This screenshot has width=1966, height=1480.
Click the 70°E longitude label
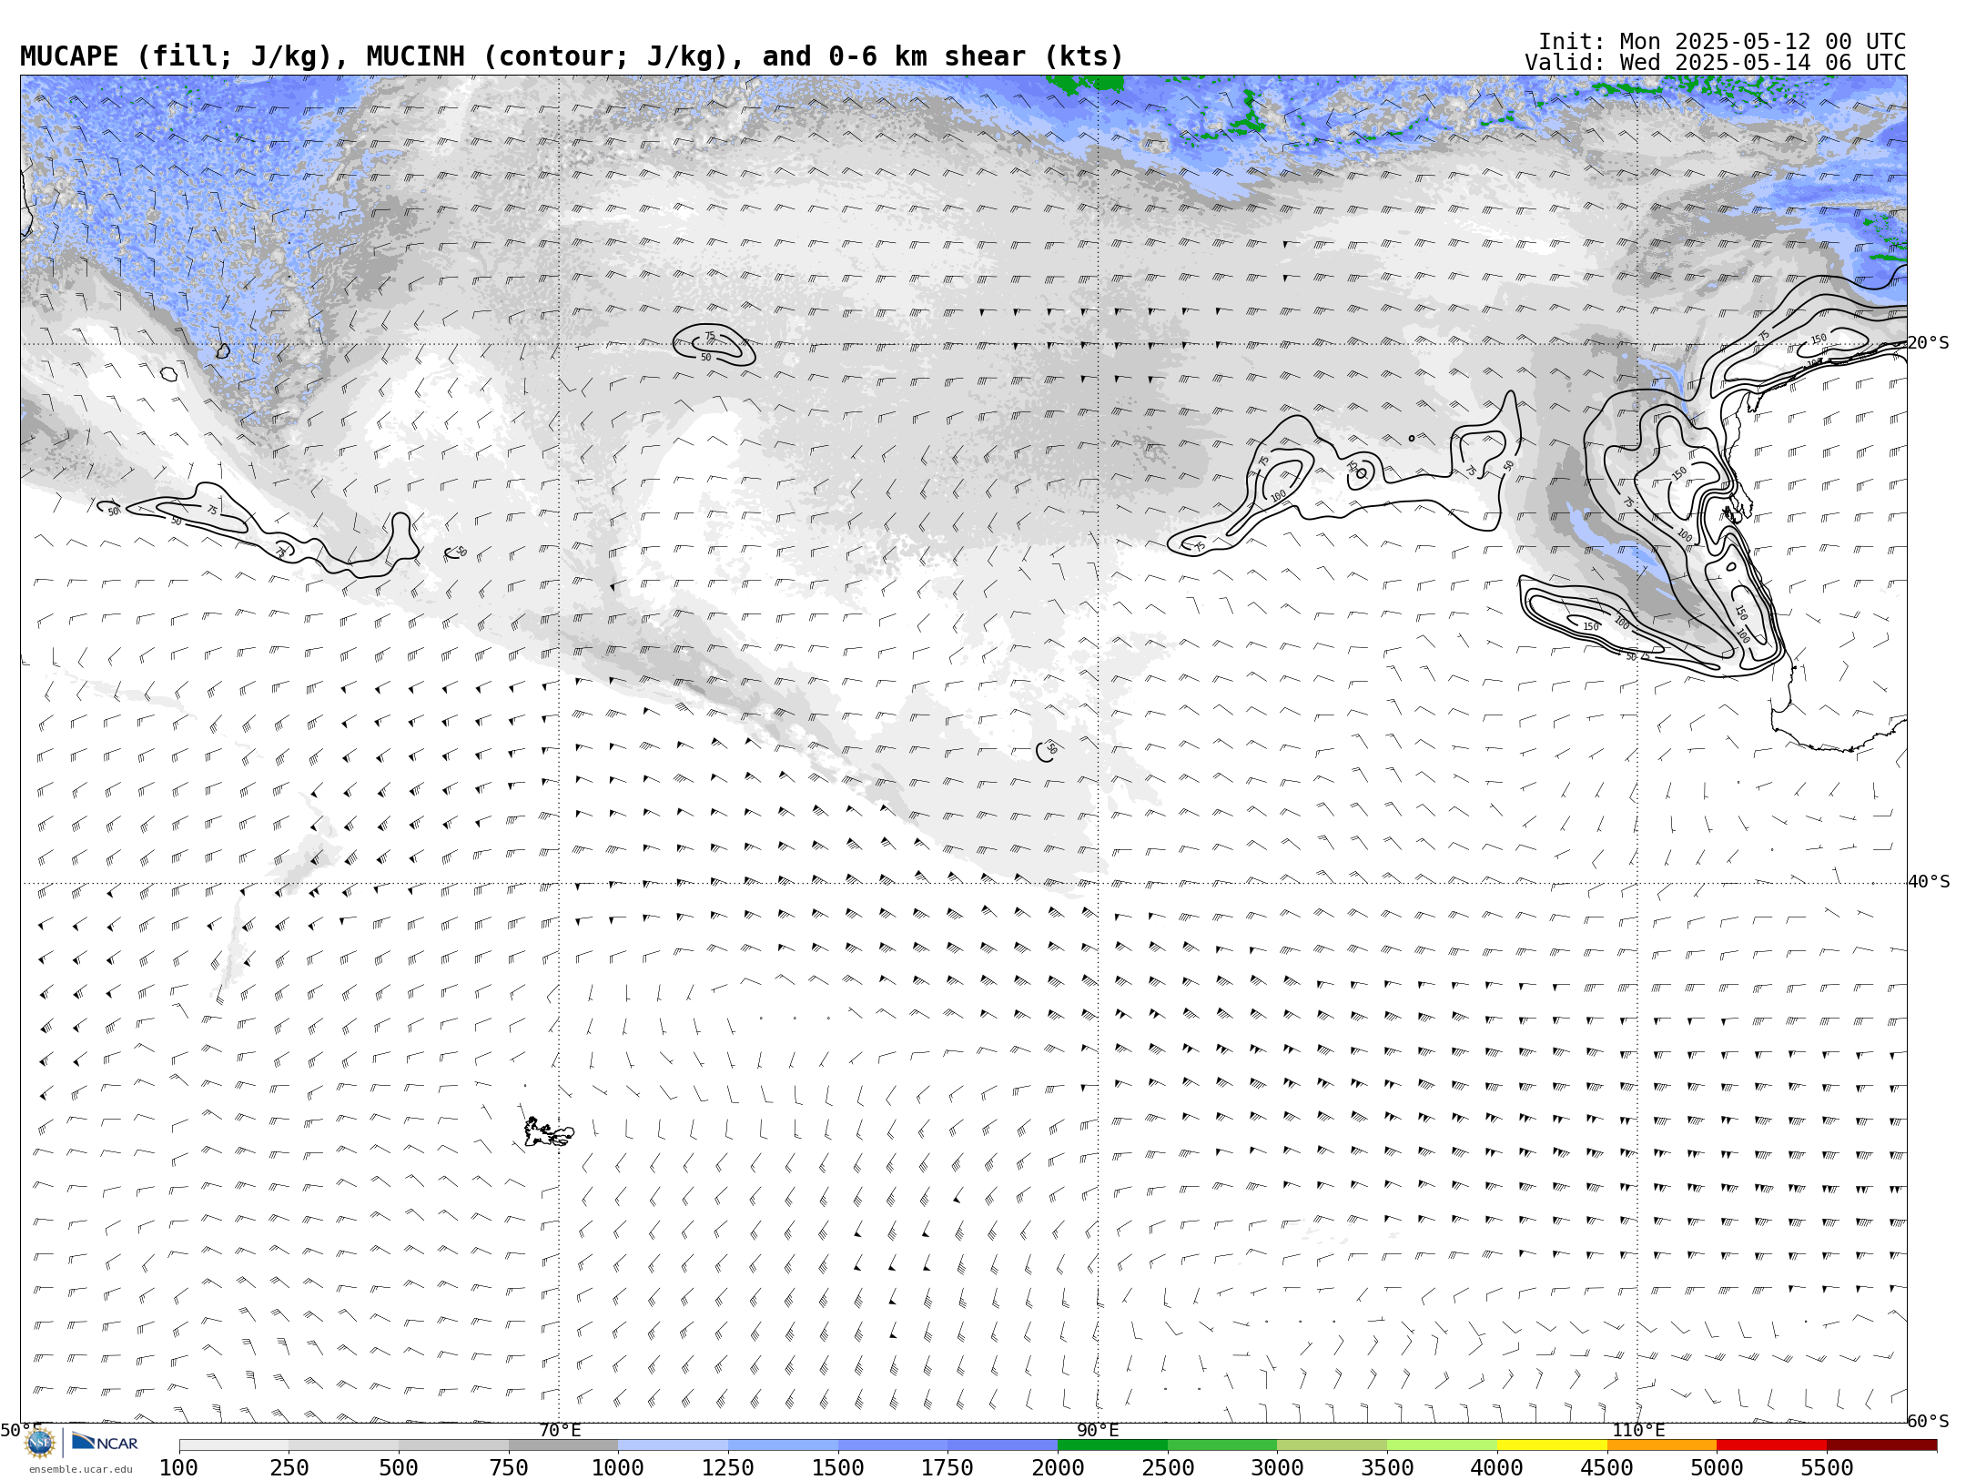(560, 1431)
